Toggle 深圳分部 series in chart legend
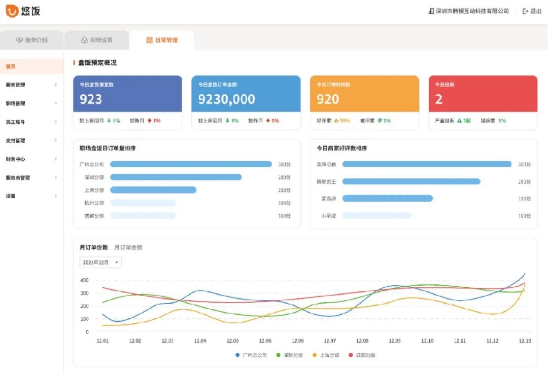548x374 pixels. 289,355
